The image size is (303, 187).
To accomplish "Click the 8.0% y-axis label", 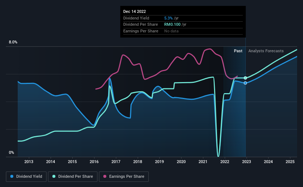I will 13,42.
